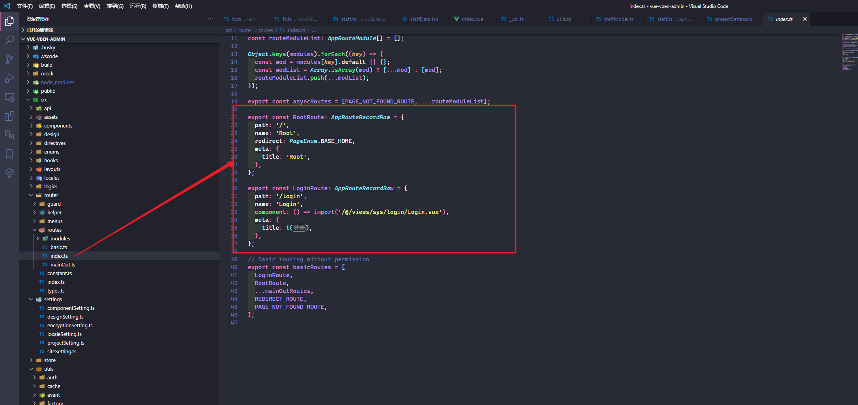Open the Search view icon
The height and width of the screenshot is (405, 858).
[x=9, y=40]
